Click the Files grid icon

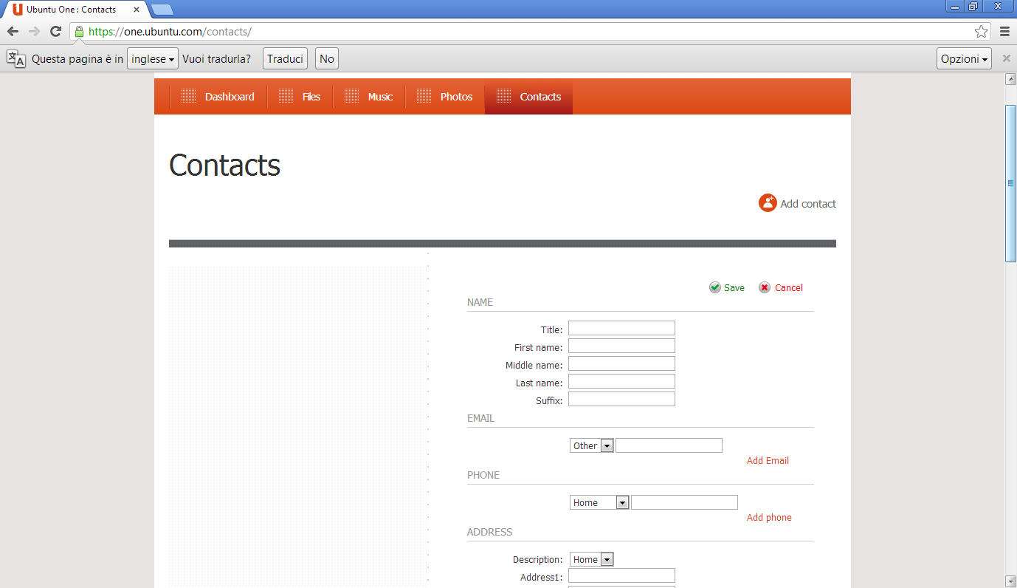(x=286, y=96)
